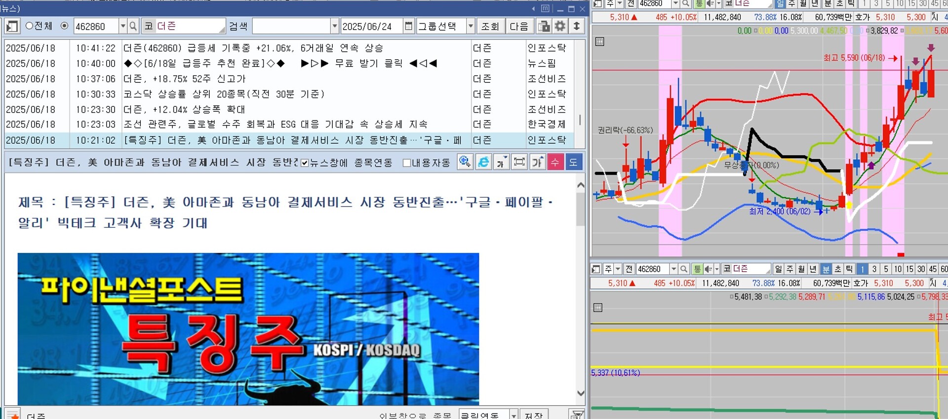Select '분' minute period tab in lower chart
This screenshot has height=419, width=948.
(x=826, y=269)
